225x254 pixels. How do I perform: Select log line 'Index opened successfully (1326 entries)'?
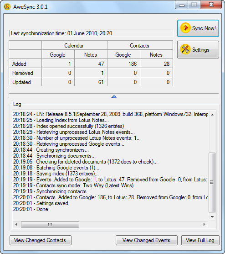pyautogui.click(x=69, y=126)
